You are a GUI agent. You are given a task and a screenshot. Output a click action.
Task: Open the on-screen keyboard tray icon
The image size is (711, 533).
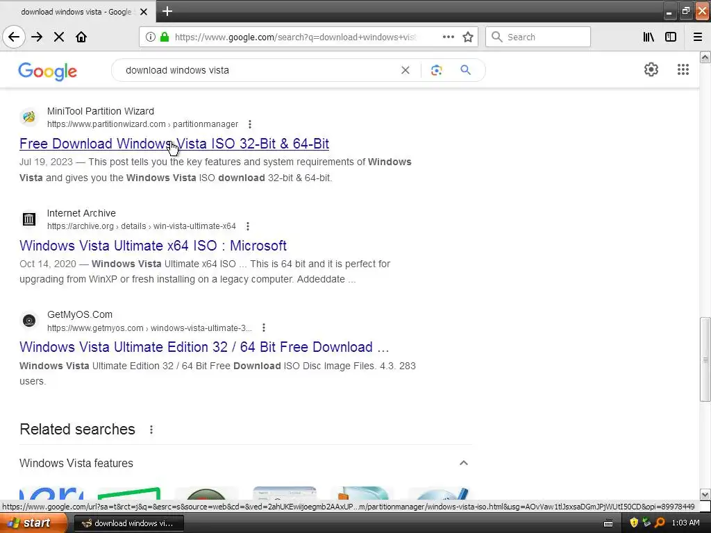point(608,523)
